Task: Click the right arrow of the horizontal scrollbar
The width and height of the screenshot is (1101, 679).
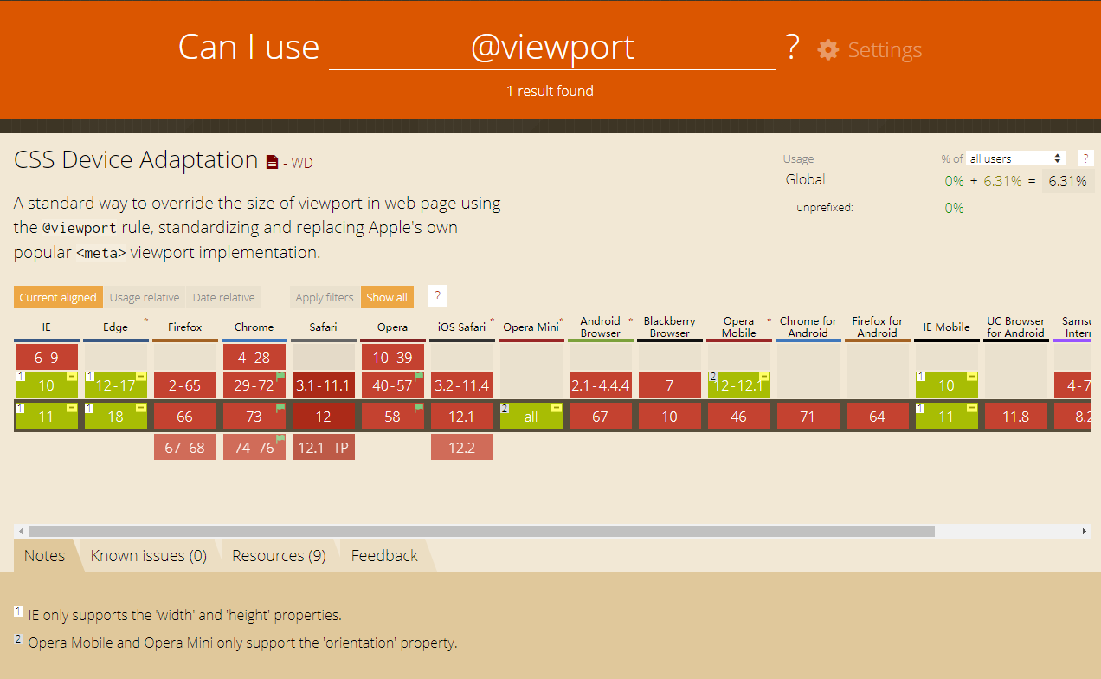Action: click(1085, 531)
